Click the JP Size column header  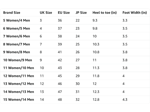[x=81, y=13]
